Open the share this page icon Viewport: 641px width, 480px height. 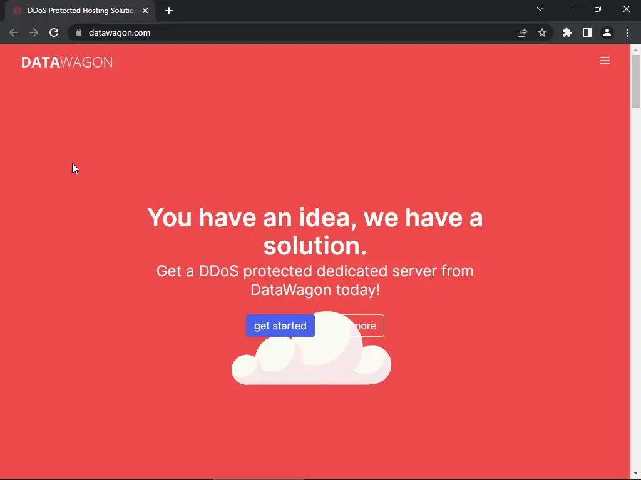pos(521,32)
